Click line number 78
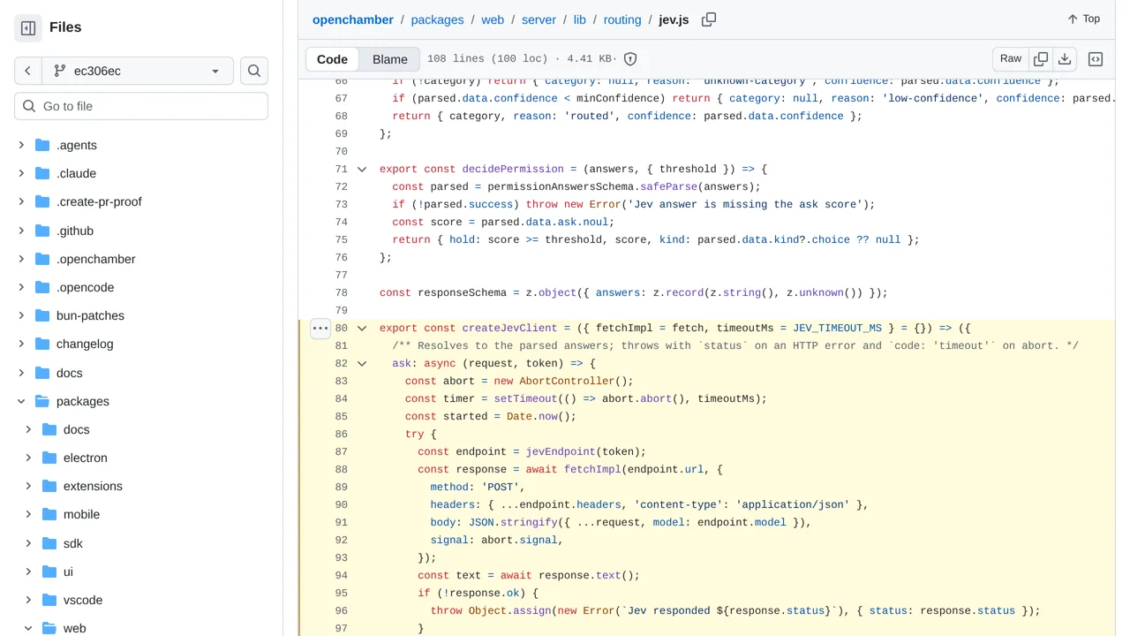 [341, 292]
